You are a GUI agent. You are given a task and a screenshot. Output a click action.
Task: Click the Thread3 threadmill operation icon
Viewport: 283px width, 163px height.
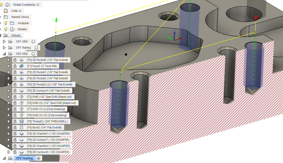(21, 121)
